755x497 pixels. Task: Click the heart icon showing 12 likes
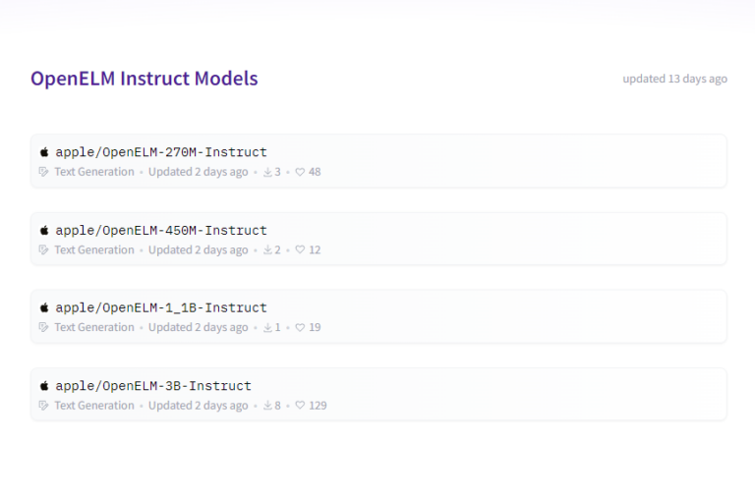(301, 250)
